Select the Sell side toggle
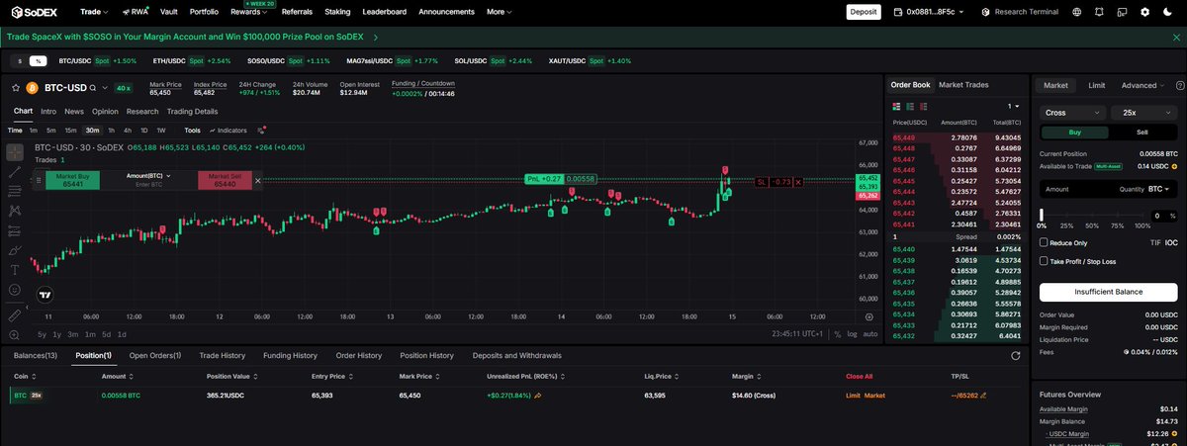1187x446 pixels. pyautogui.click(x=1142, y=132)
